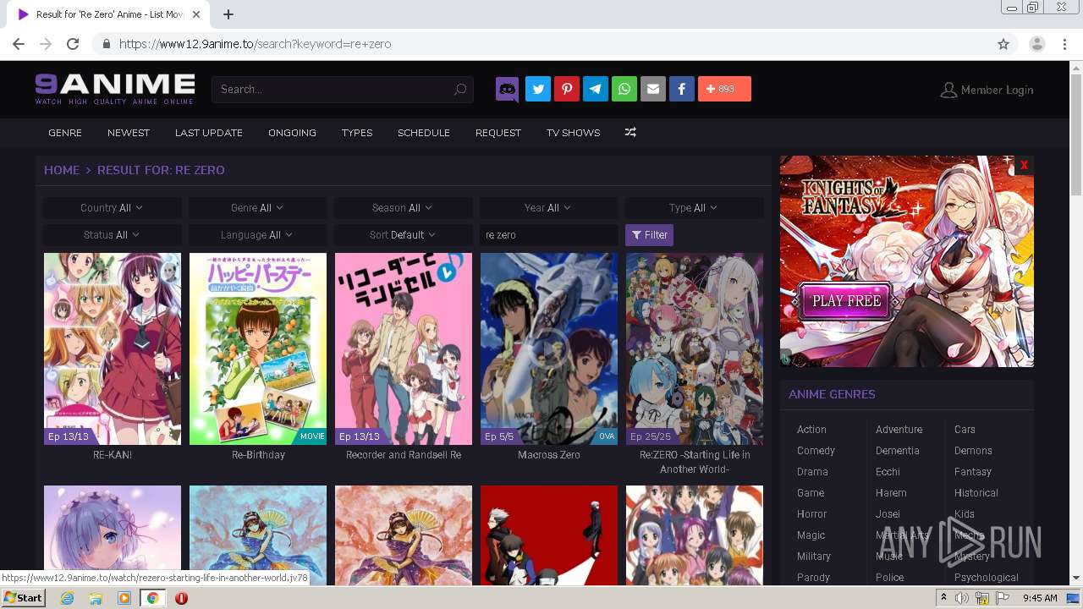Click the Filter button
This screenshot has width=1083, height=609.
[649, 235]
